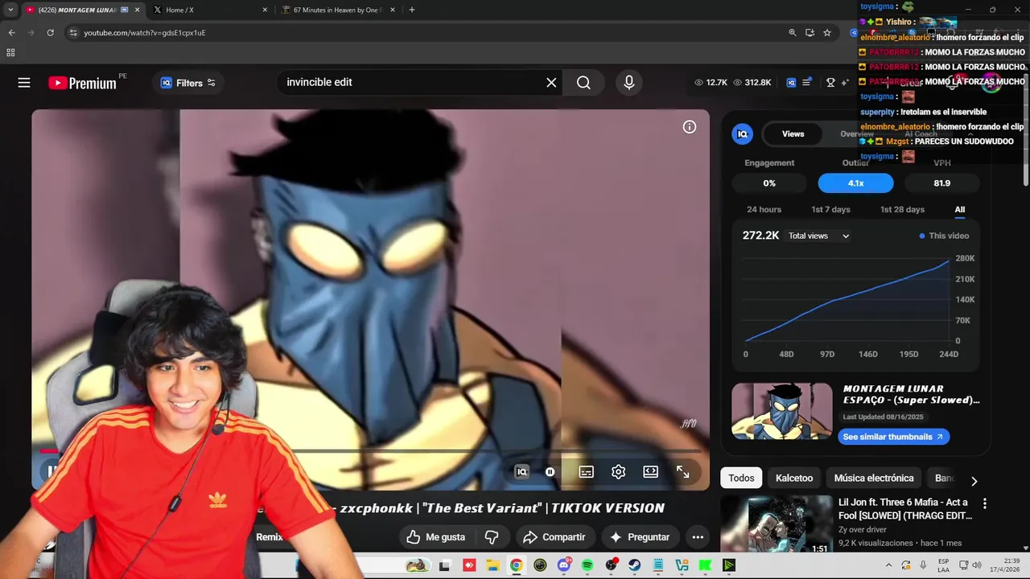The image size is (1030, 579).
Task: Select the Kalcetoo filter chip
Action: (x=794, y=478)
